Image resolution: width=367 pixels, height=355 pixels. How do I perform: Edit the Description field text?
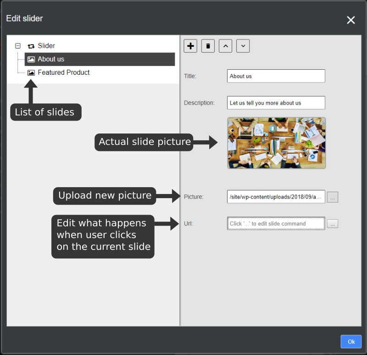click(276, 102)
